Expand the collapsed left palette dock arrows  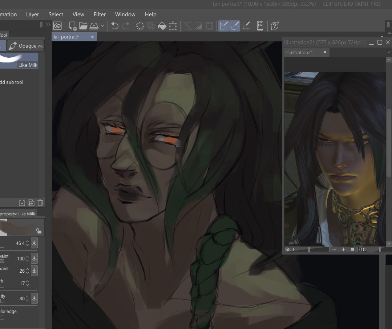coord(48,25)
